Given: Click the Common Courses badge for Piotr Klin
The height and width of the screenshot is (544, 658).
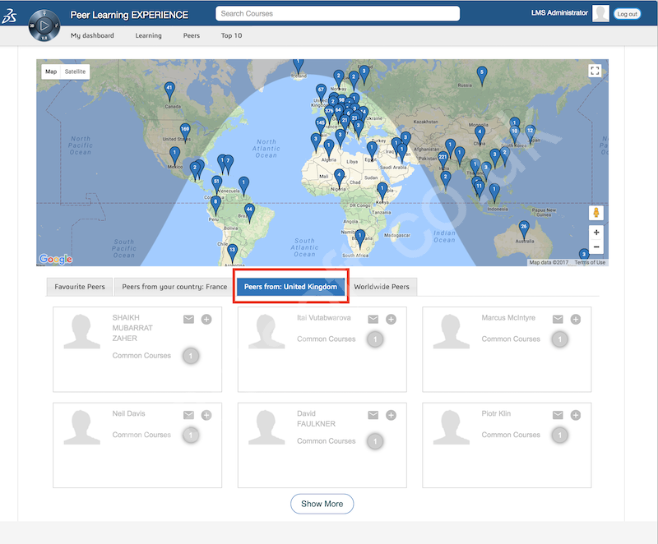Looking at the screenshot, I should click(559, 435).
